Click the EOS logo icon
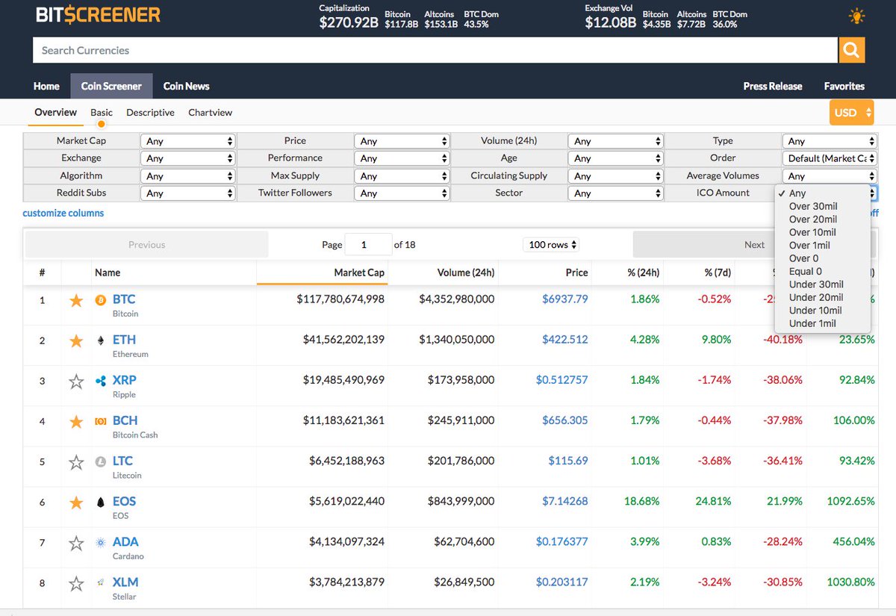 click(x=101, y=502)
